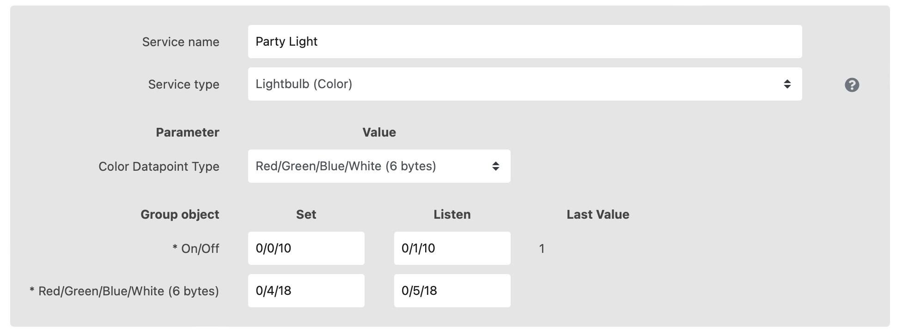
Task: Click the Set column header
Action: 306,215
